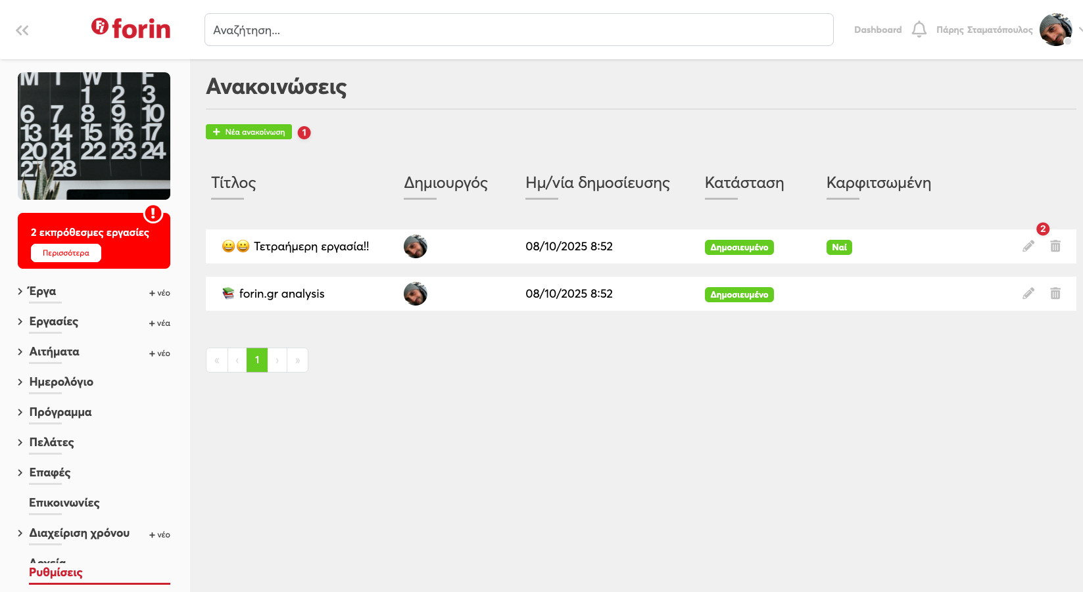Viewport: 1083px width, 592px height.
Task: Delete the forin.gr analysis announcement
Action: [x=1055, y=294]
